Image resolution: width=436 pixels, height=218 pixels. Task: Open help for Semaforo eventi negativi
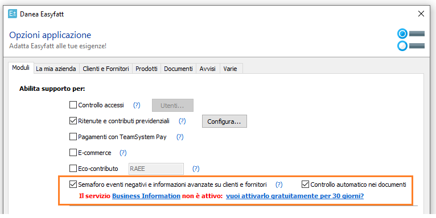279,185
